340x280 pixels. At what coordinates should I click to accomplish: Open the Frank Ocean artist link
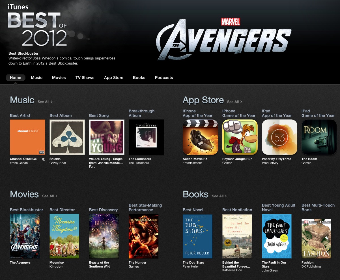coord(19,163)
